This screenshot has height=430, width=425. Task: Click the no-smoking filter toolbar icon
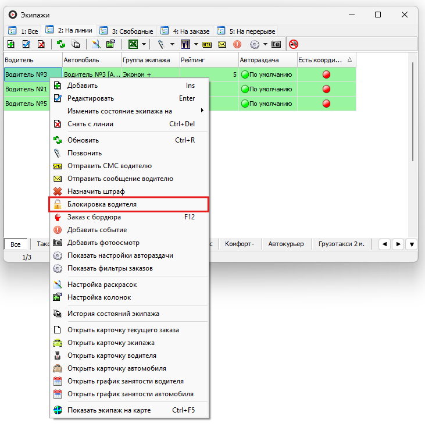click(x=294, y=44)
